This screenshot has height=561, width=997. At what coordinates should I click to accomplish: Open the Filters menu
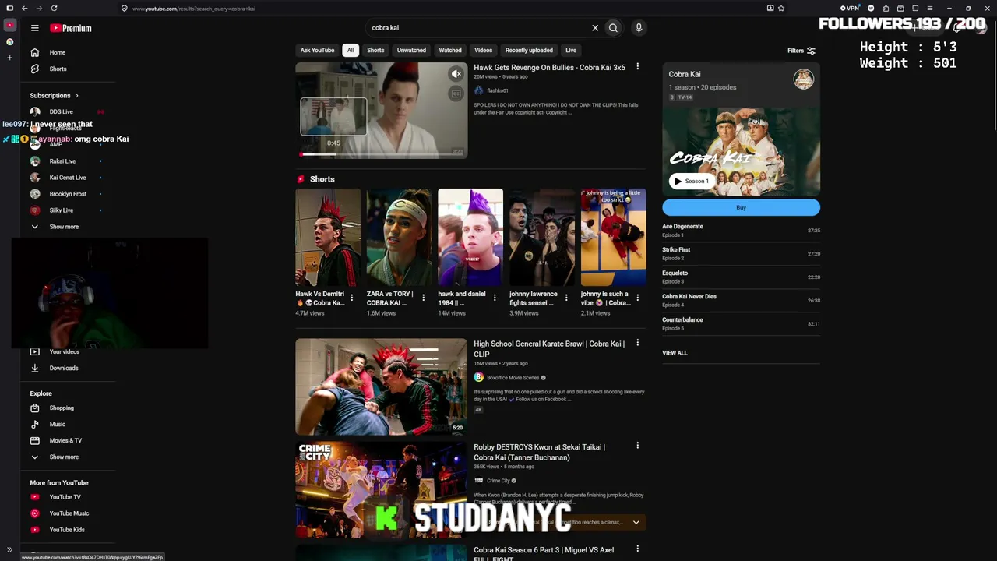[801, 51]
